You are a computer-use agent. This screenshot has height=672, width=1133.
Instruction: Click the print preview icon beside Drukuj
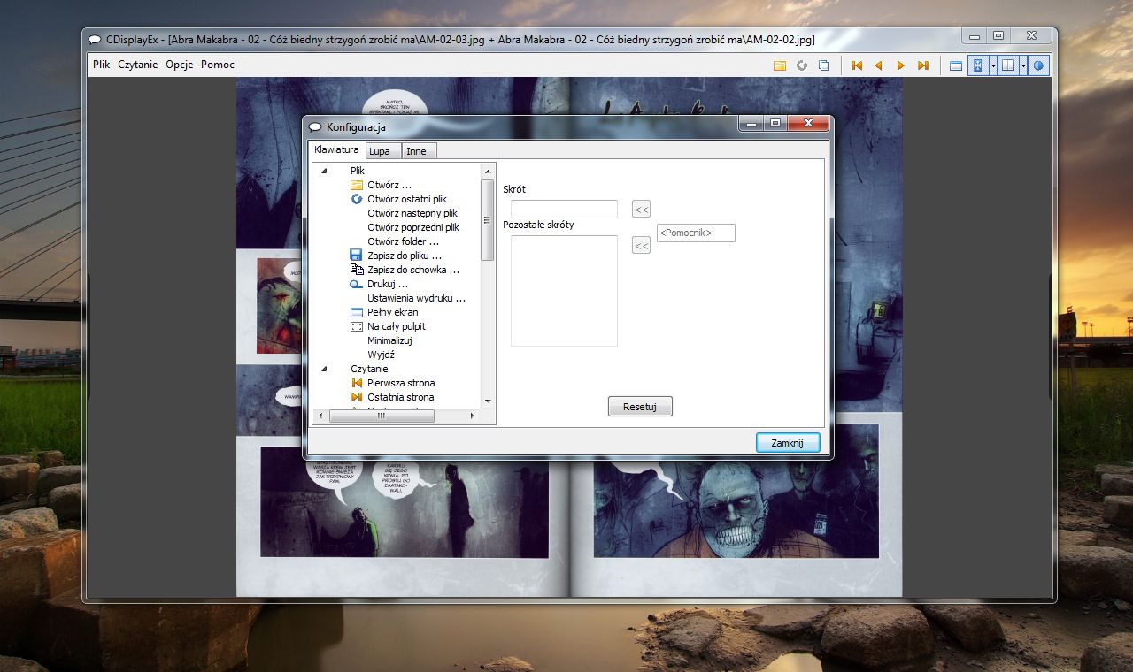click(x=357, y=284)
